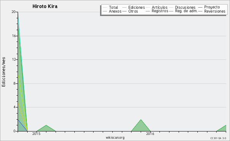Select the Reg. de adm. legend entry
Viewport: 230px width, 141px height.
pos(186,11)
